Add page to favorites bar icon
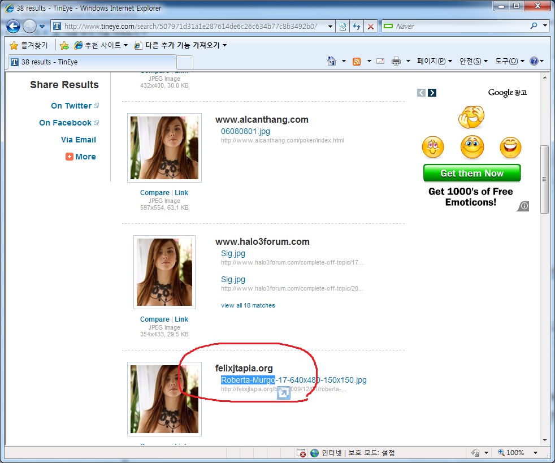555x463 pixels. click(x=64, y=45)
